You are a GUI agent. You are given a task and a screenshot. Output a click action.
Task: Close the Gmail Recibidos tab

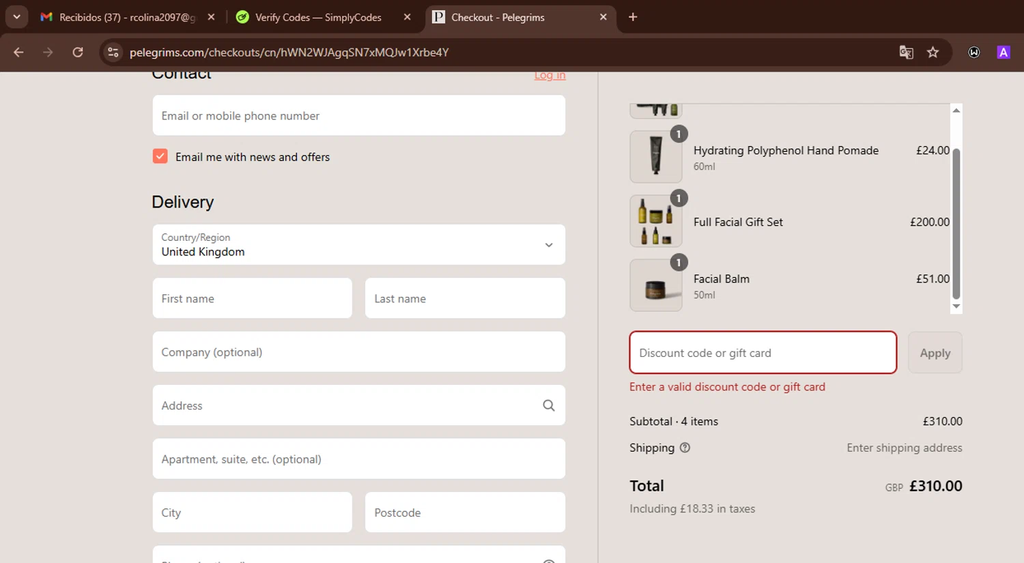pyautogui.click(x=211, y=17)
